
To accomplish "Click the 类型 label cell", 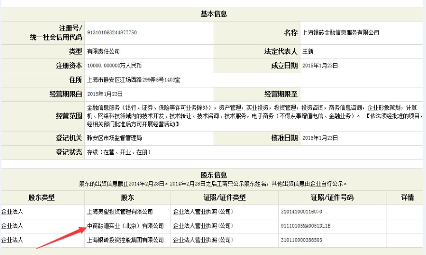I will click(43, 52).
